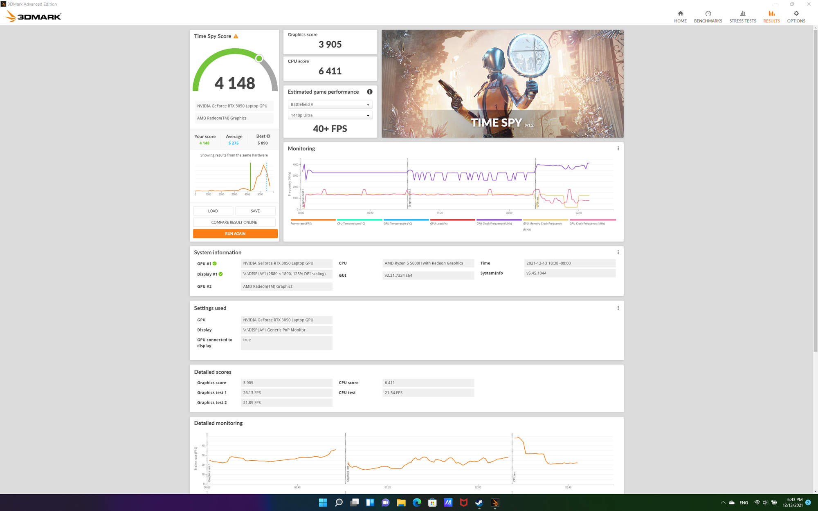Image resolution: width=818 pixels, height=511 pixels.
Task: Open the Options tab
Action: [x=796, y=17]
